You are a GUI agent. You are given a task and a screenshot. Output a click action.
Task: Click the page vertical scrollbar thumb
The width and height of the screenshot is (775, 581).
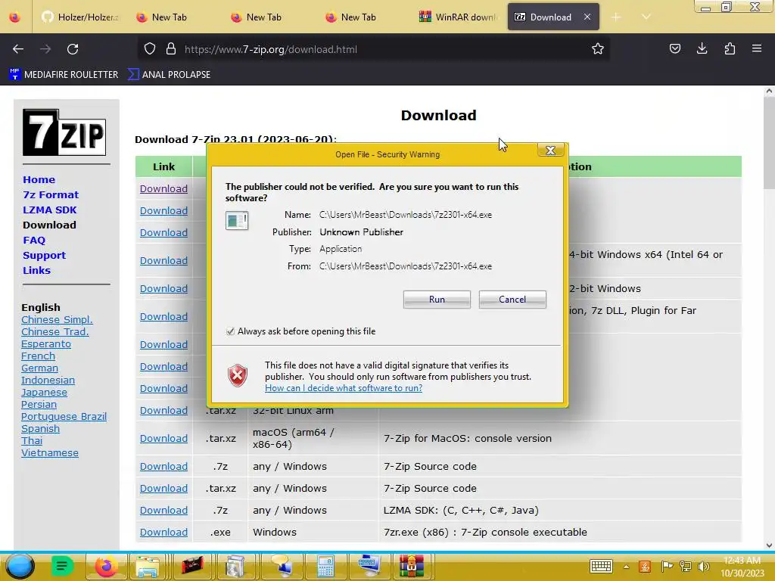tap(769, 143)
